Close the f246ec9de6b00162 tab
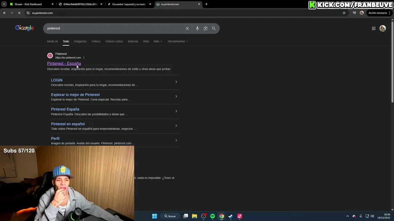 [101, 4]
